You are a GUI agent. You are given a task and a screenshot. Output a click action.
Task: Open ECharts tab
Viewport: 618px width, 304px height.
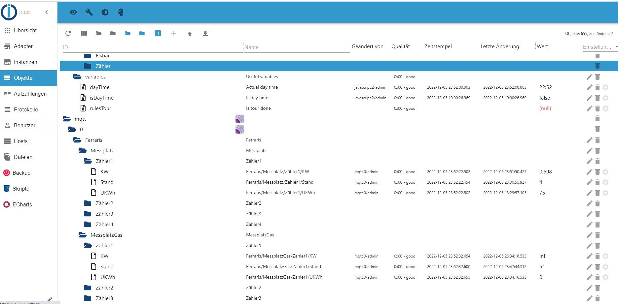point(28,204)
